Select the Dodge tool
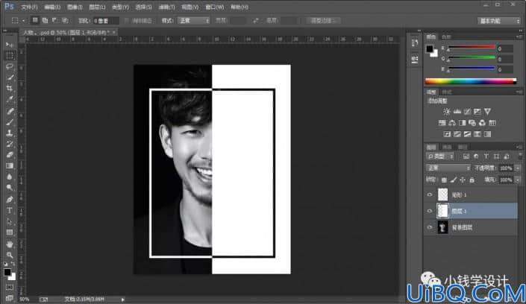Image resolution: width=526 pixels, height=304 pixels. (x=10, y=188)
